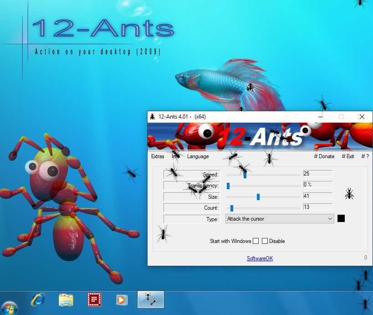Click the 12-Ants icon on the taskbar
Image resolution: width=373 pixels, height=315 pixels.
coord(150,300)
